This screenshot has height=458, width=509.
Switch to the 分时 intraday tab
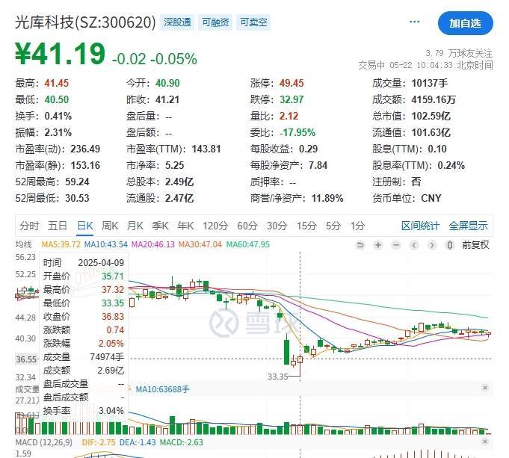(x=29, y=226)
